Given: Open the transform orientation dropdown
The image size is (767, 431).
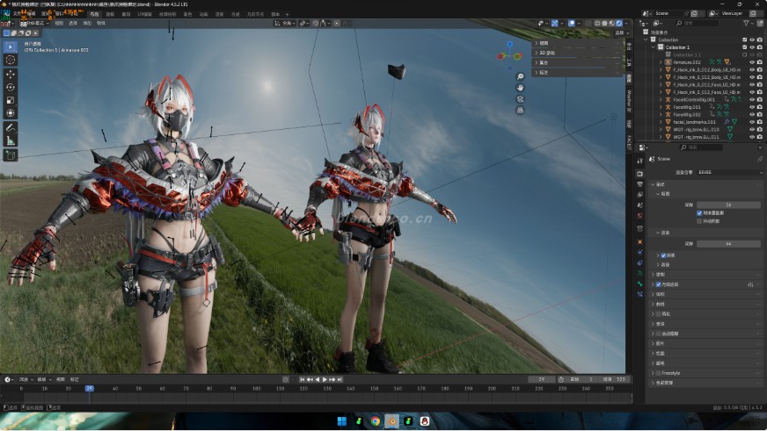Looking at the screenshot, I should (x=284, y=23).
